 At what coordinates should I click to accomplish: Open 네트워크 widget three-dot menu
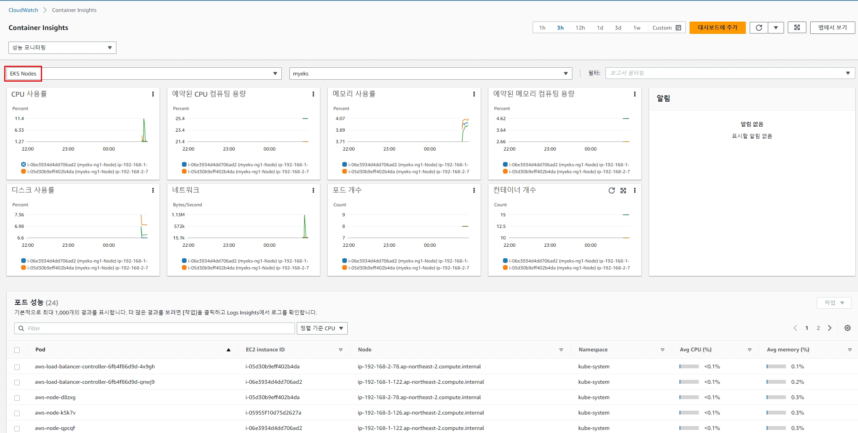click(x=313, y=191)
